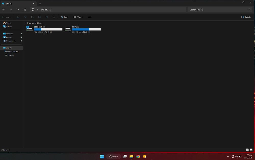Go up one folder level
This screenshot has width=255, height=160.
pyautogui.click(x=18, y=10)
